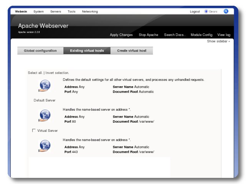Expand the sidebar with Show sidebar
This screenshot has width=246, height=184.
coord(218,41)
